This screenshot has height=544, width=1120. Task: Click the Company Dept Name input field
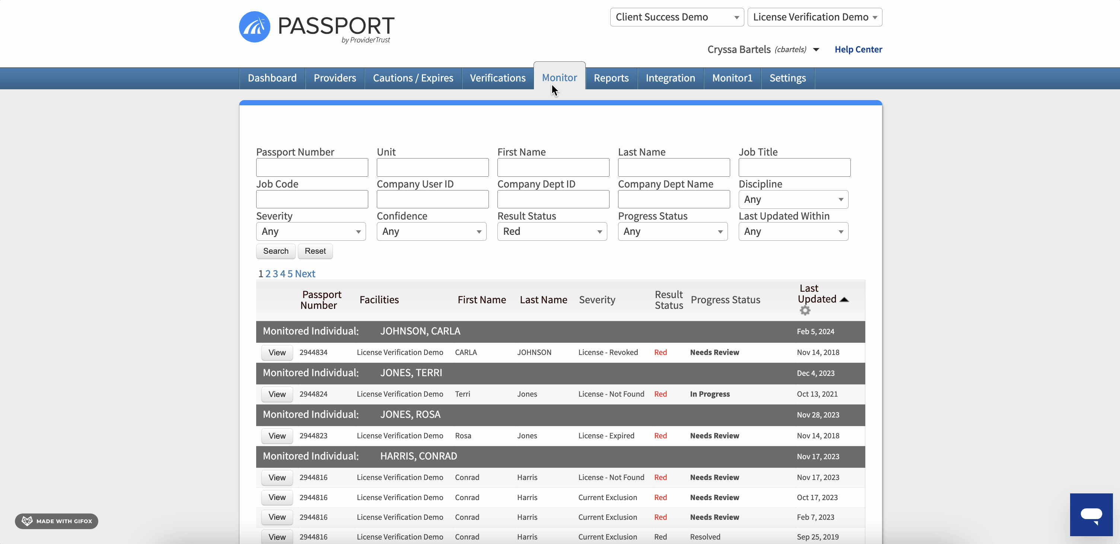[x=674, y=199]
